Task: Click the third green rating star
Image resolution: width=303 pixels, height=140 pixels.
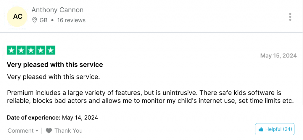Action: 31,50
